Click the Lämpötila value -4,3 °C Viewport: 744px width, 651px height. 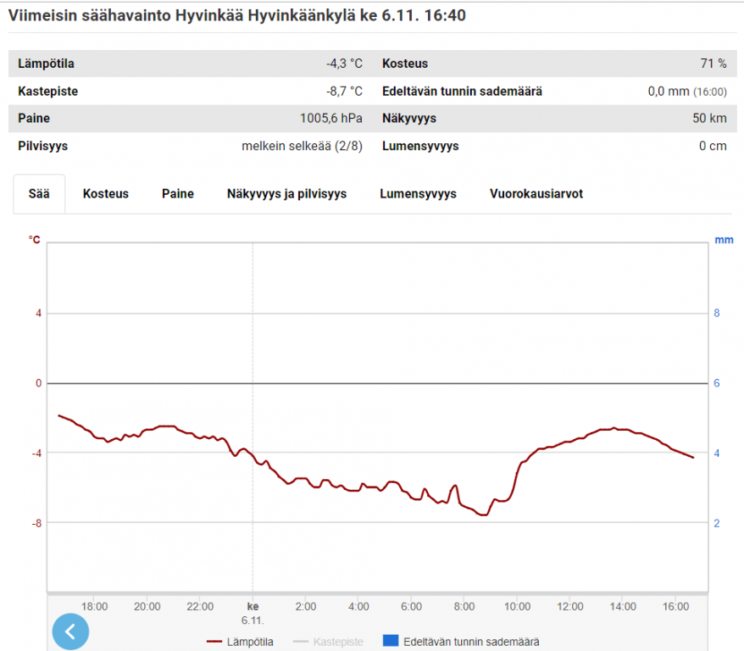pos(344,64)
